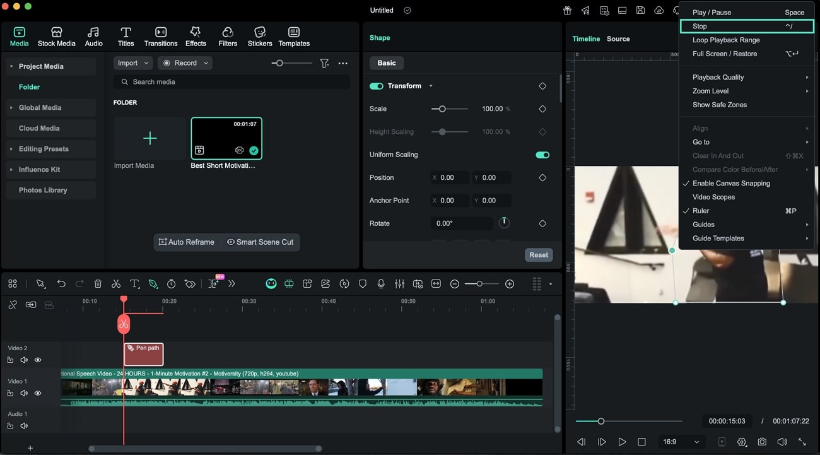Select the Text tool in timeline toolbar
Viewport: 820px width, 455px height.
click(134, 284)
